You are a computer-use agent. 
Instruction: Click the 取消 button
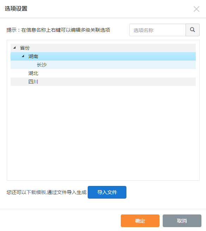point(182,221)
